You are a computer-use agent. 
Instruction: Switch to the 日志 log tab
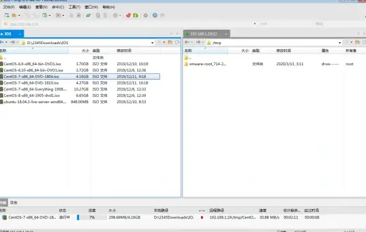click(14, 203)
